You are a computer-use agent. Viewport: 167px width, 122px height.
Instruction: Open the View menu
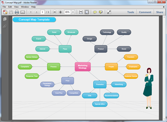click(16, 7)
